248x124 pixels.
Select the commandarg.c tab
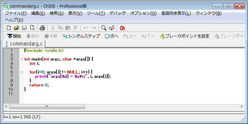(24, 44)
